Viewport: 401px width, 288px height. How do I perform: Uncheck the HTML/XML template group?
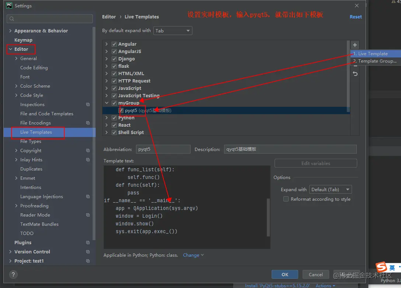[114, 74]
